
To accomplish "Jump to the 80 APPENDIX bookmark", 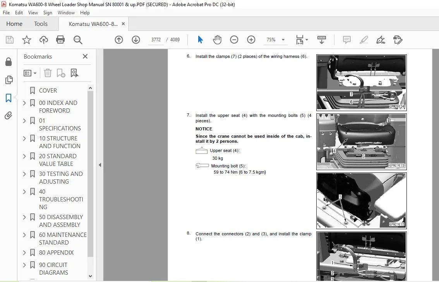I will [56, 253].
